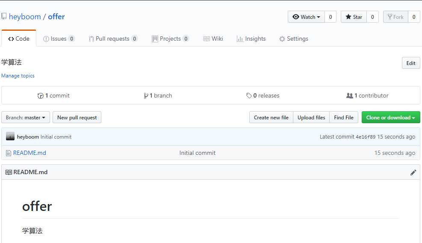
Task: Click the Issues count badge 0
Action: tap(71, 39)
